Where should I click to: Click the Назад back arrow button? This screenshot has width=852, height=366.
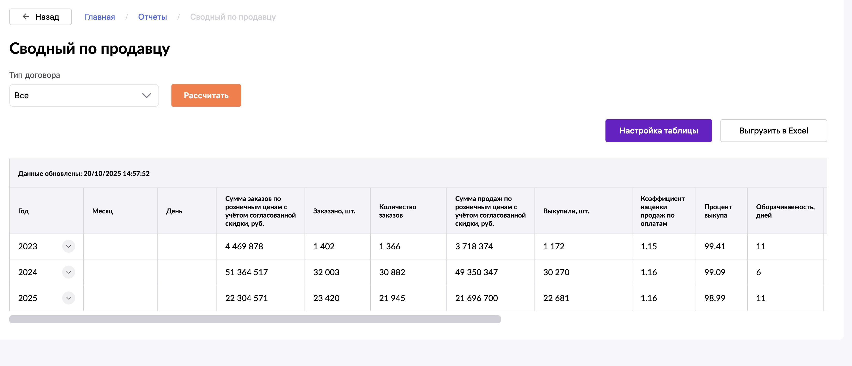(40, 17)
